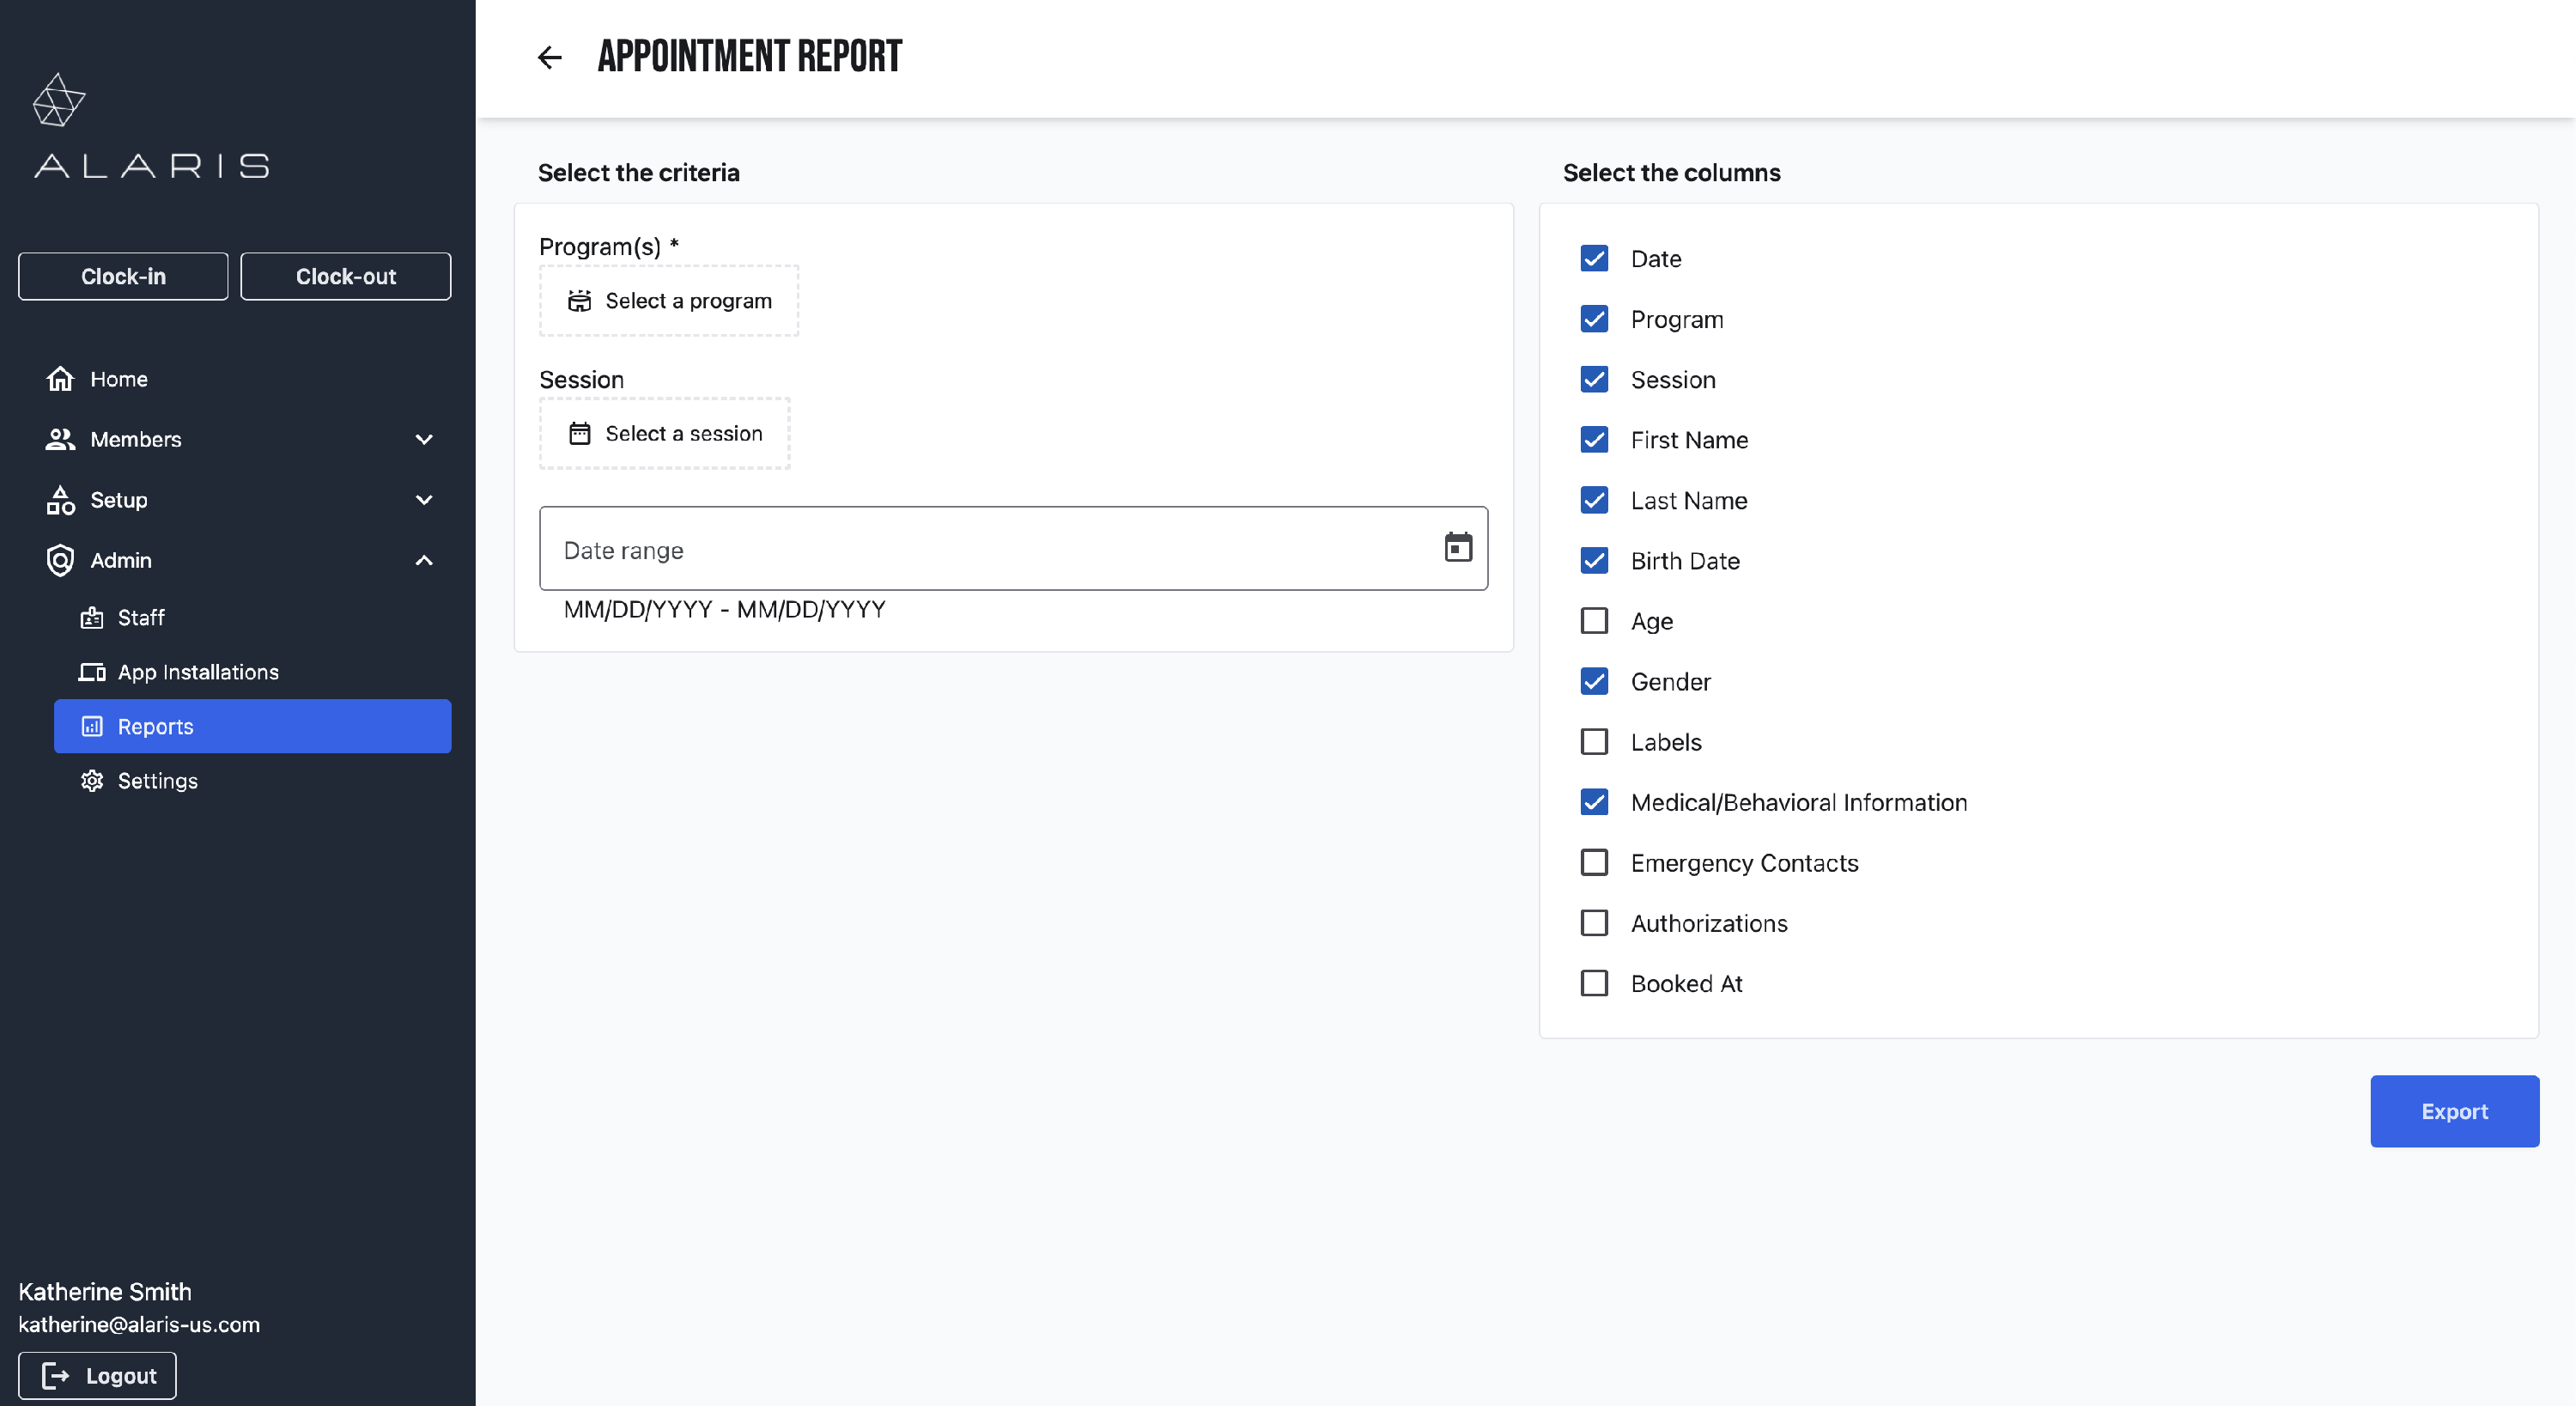This screenshot has height=1406, width=2576.
Task: Click the Export button
Action: [2453, 1111]
